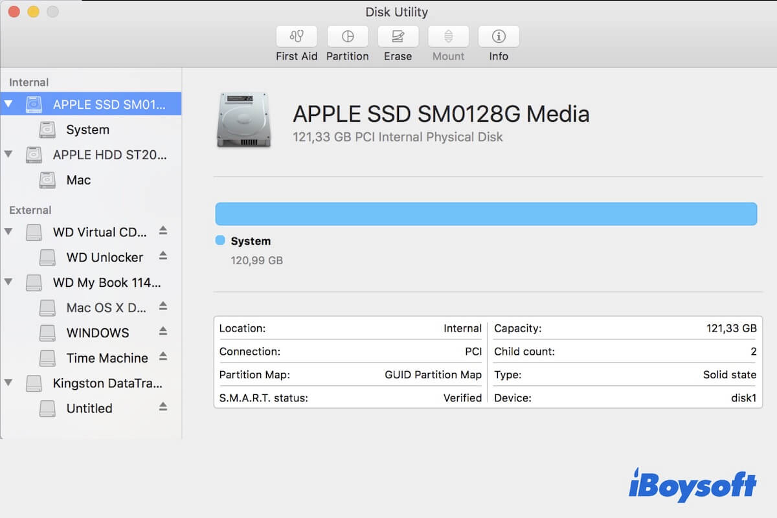The image size is (777, 518).
Task: Eject the Untitled volume
Action: (x=163, y=407)
